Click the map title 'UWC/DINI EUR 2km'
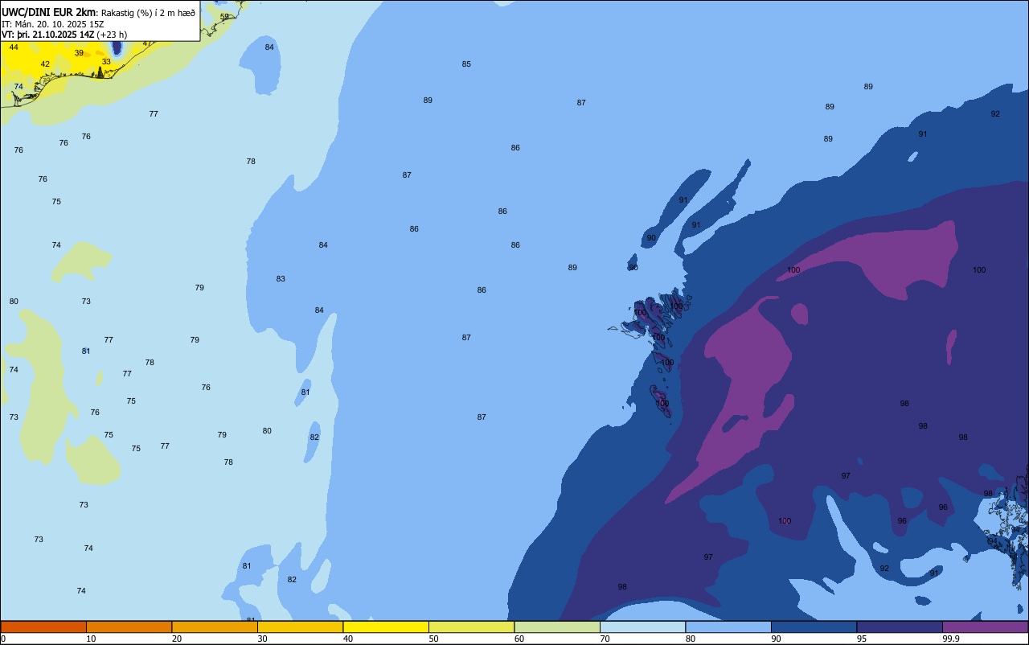Screen dimensions: 1029x645 [49, 12]
